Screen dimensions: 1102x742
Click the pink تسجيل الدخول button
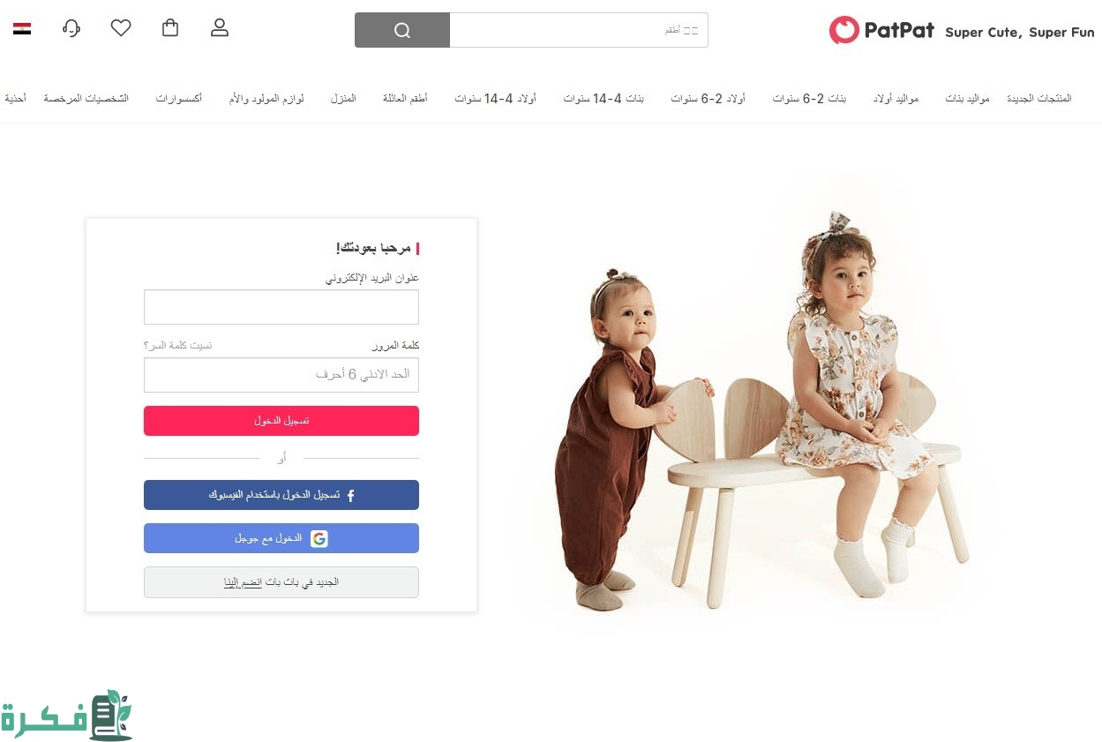(x=281, y=421)
